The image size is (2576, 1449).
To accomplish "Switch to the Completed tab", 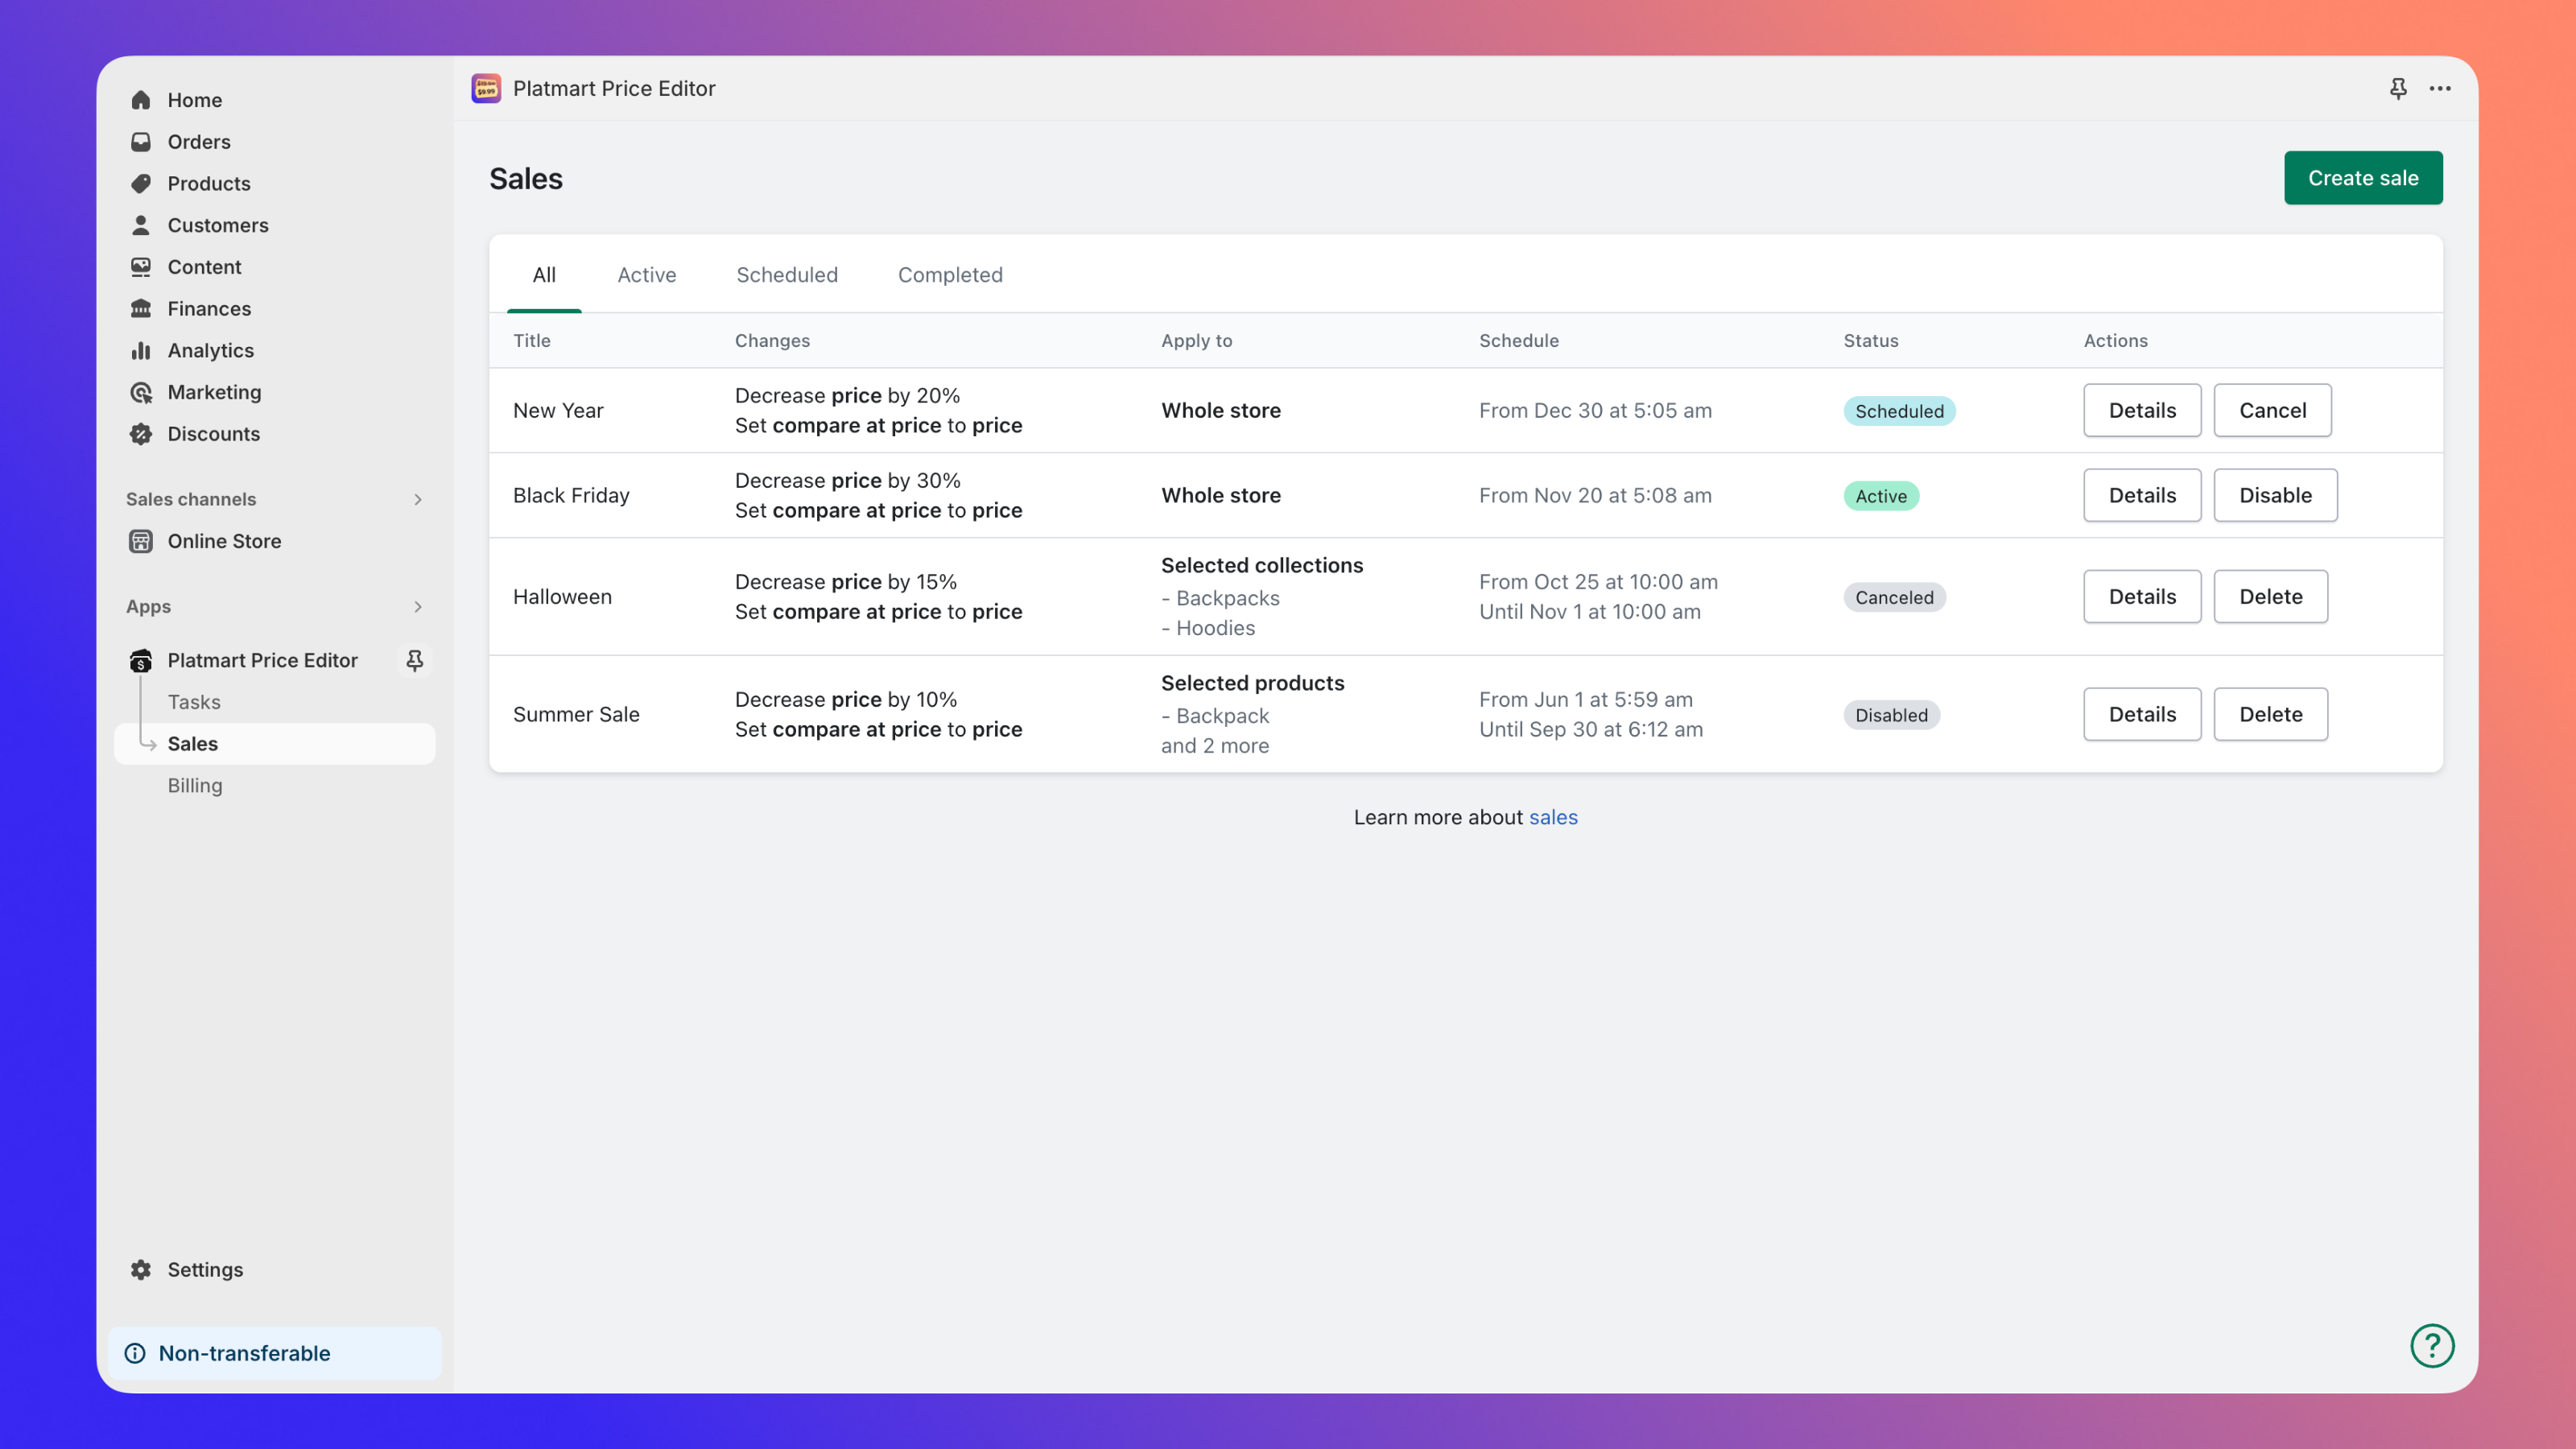I will pyautogui.click(x=949, y=275).
